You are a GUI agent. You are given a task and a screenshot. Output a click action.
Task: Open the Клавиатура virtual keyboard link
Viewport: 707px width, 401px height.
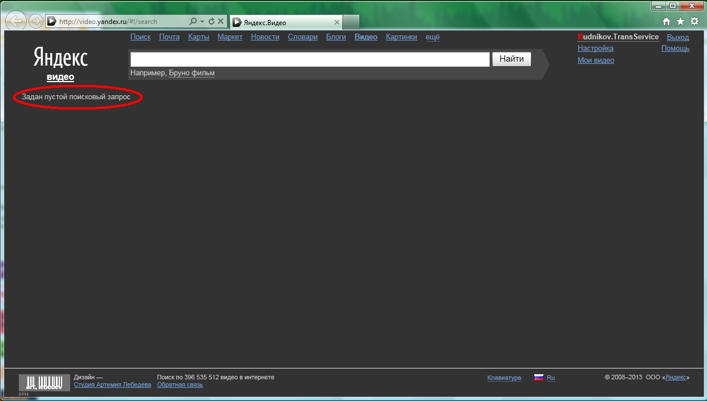[x=504, y=378]
